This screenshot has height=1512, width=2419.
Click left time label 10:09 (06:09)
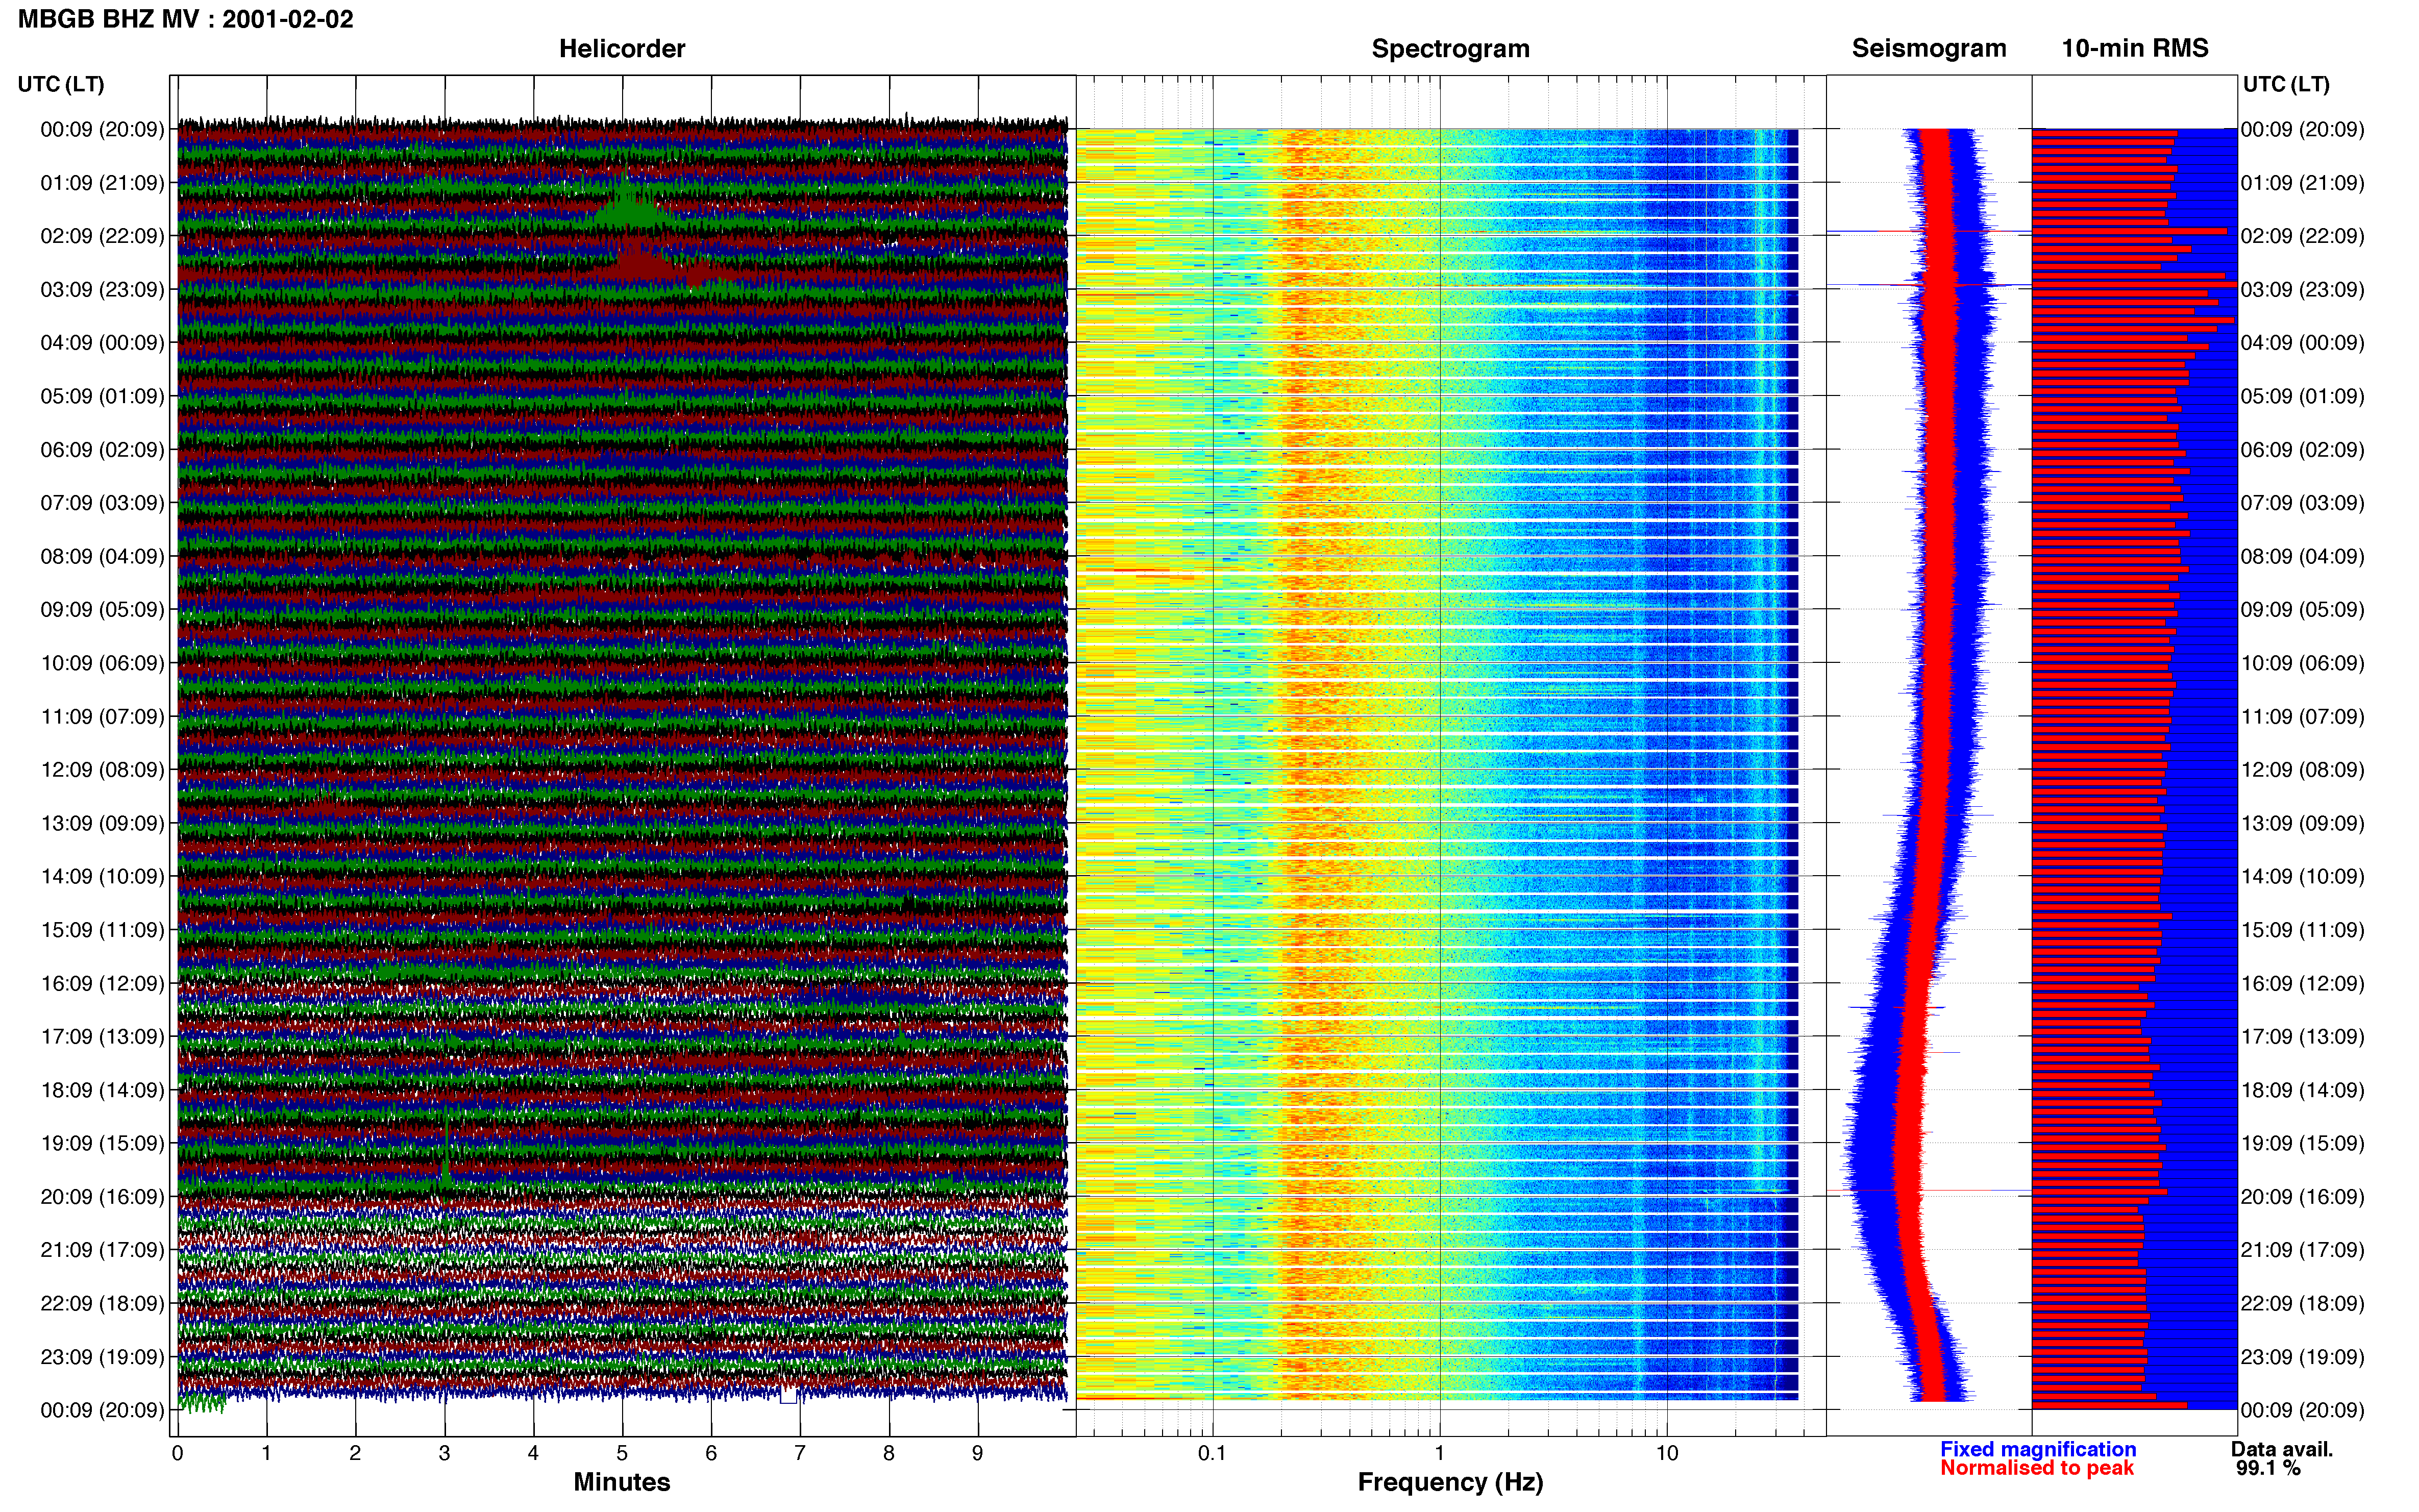click(102, 663)
